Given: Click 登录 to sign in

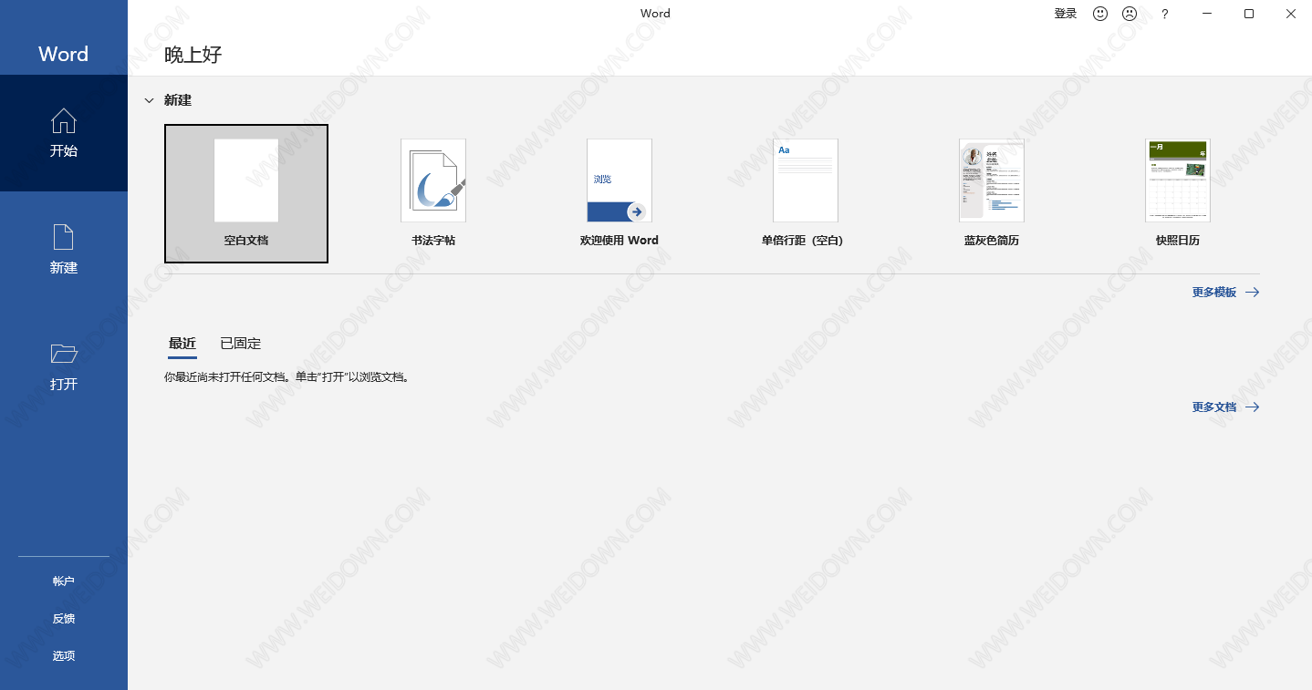Looking at the screenshot, I should click(x=1066, y=14).
